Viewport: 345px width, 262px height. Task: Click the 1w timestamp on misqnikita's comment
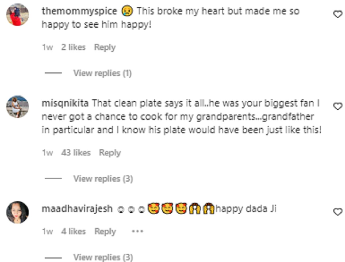click(47, 153)
